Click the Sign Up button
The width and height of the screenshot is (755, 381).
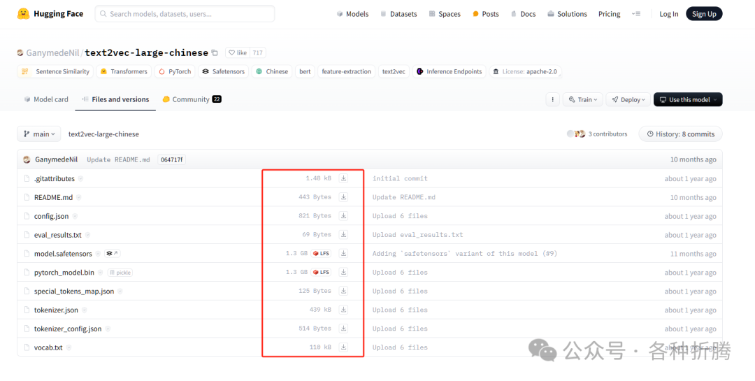pyautogui.click(x=704, y=14)
